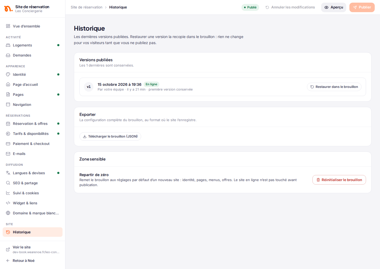This screenshot has height=269, width=380.
Task: Click Réinitialiser le brouillon
Action: [339, 180]
